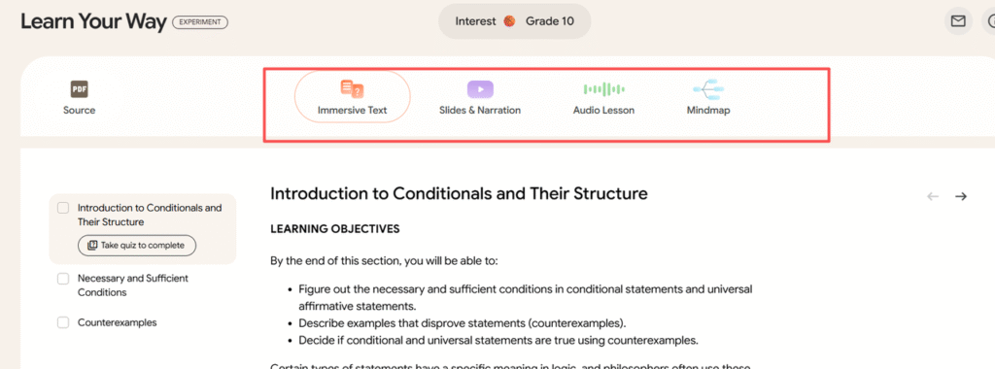Check Necessary and Sufficient Conditions checkbox
Screen dimensions: 995x369
[x=63, y=279]
